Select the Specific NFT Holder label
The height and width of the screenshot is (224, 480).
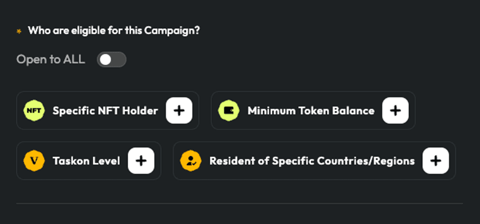tap(105, 111)
